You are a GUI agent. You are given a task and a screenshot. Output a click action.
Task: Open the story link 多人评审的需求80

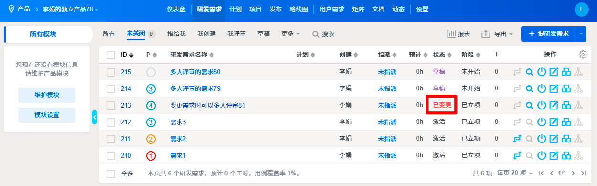pyautogui.click(x=195, y=72)
